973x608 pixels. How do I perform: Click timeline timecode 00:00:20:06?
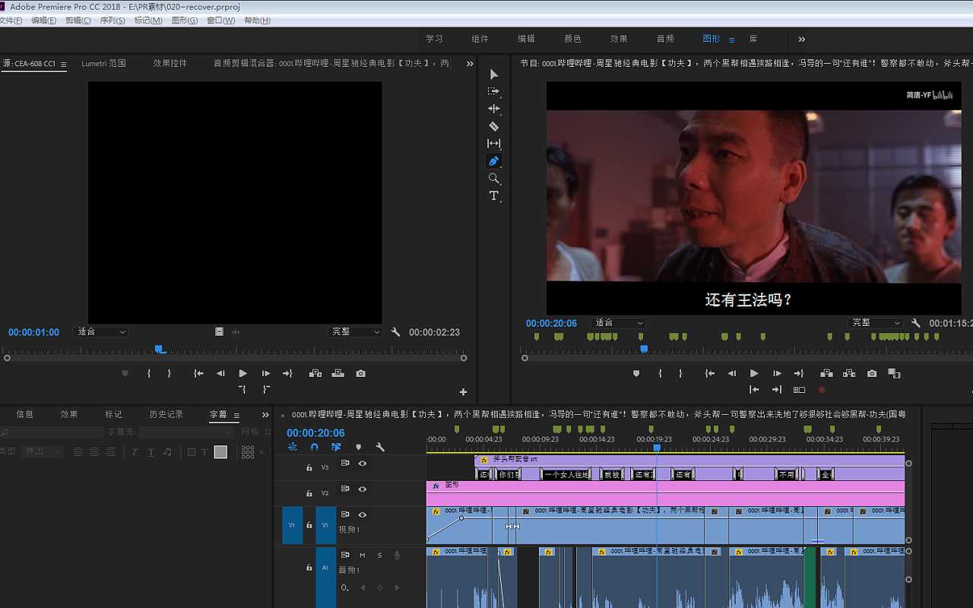pos(315,433)
